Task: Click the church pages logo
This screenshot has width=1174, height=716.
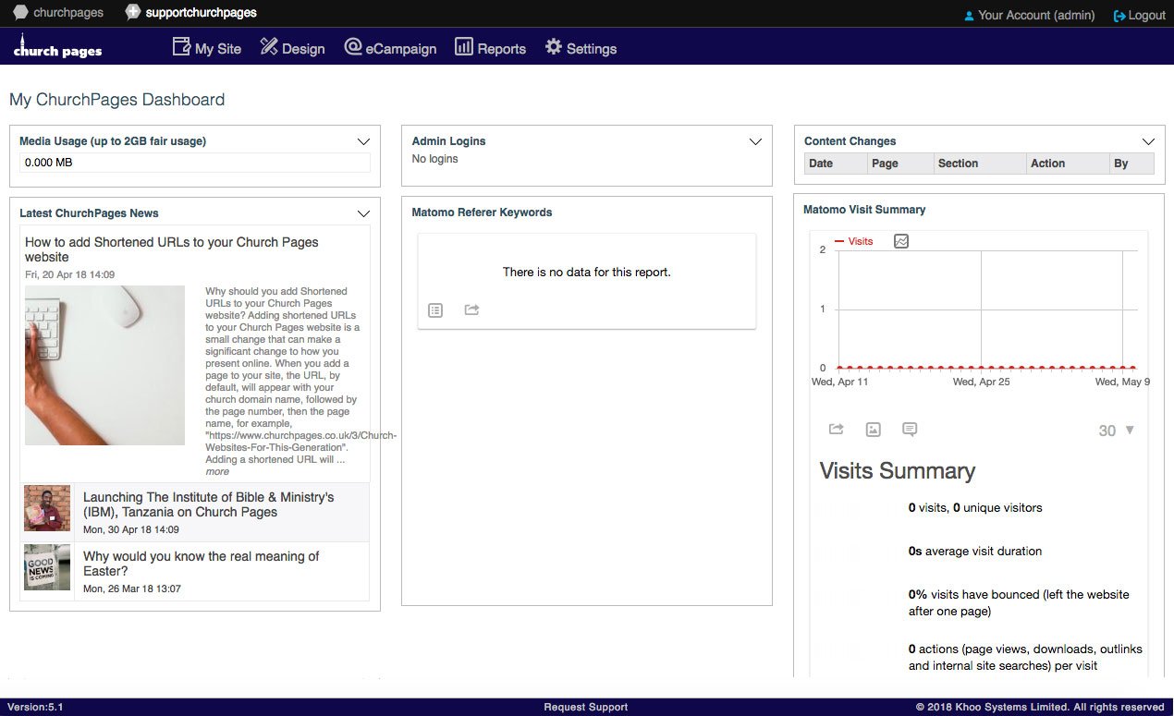Action: point(57,47)
